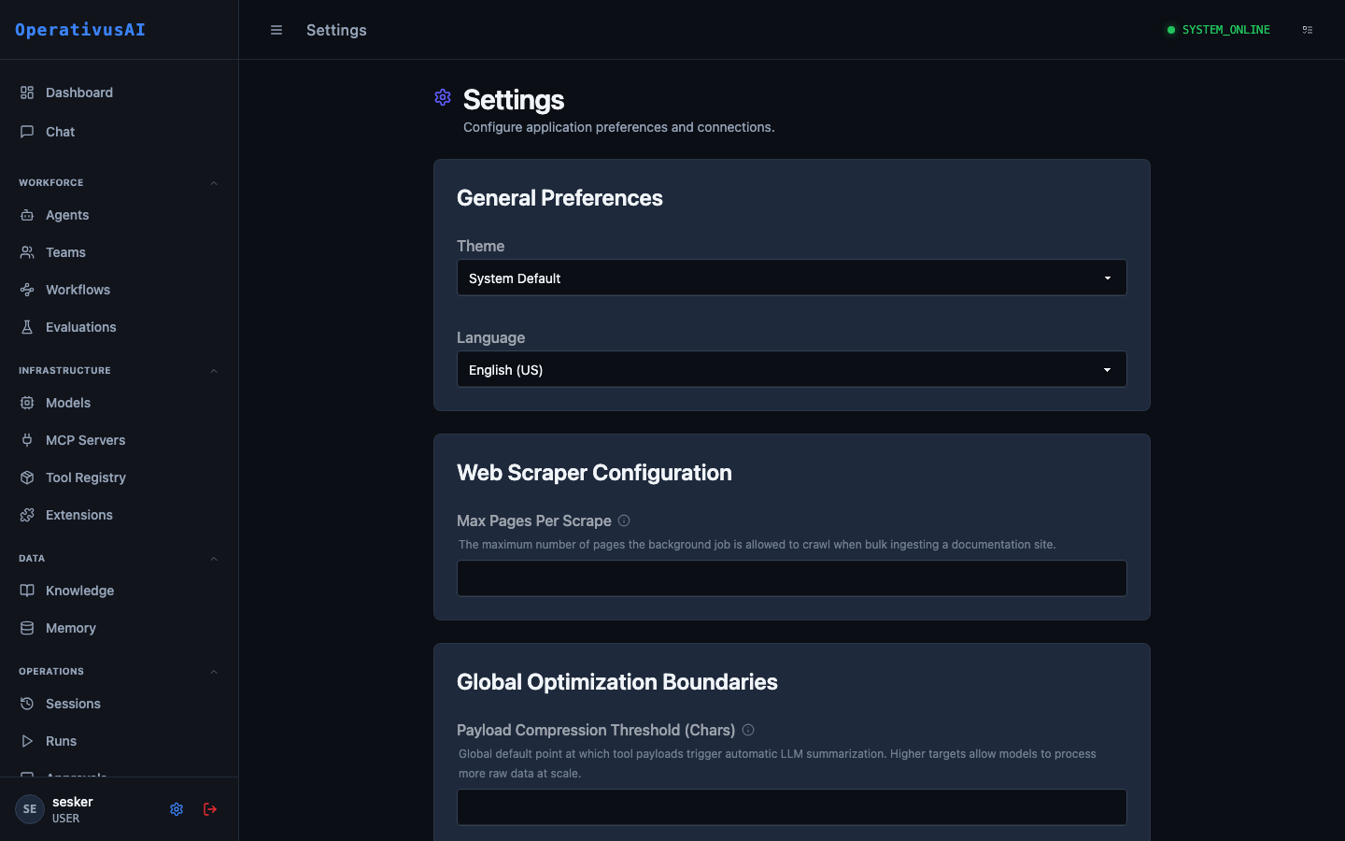Screen dimensions: 1345x841
Task: Click the Tool Registry box icon
Action: tap(27, 478)
